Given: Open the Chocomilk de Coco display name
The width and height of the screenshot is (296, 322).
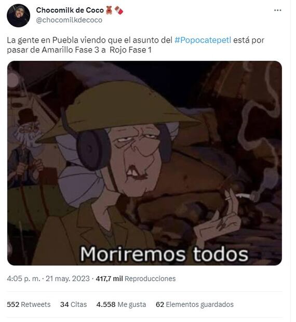Looking at the screenshot, I should 70,10.
